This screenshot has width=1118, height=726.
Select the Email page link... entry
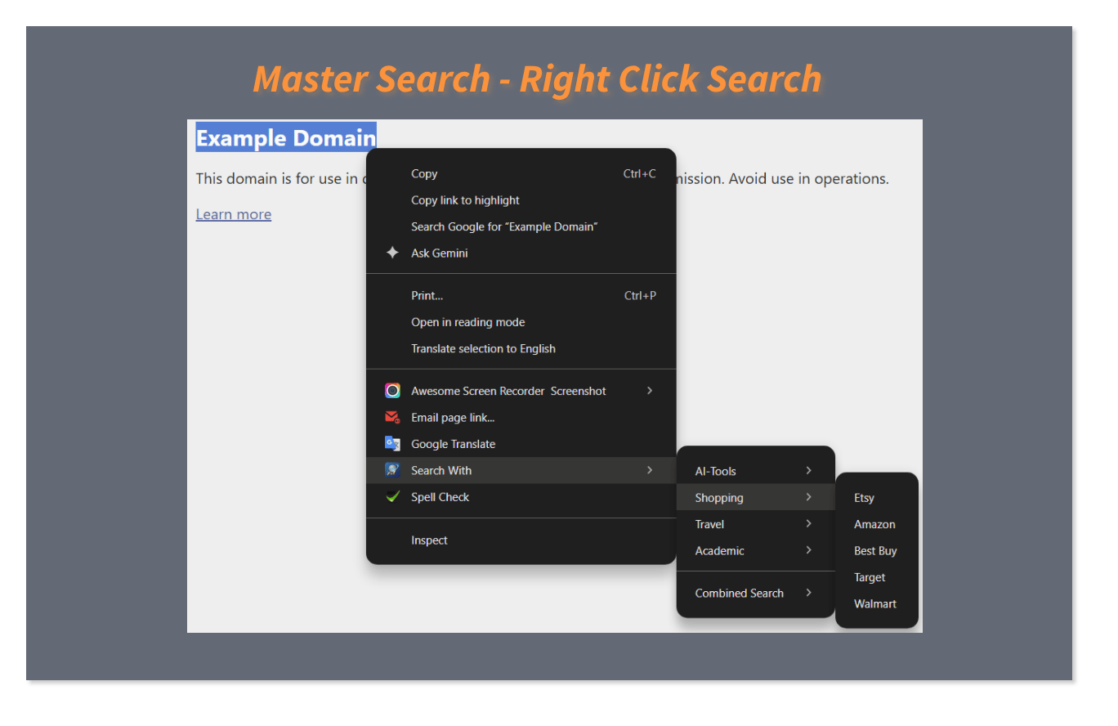click(521, 418)
